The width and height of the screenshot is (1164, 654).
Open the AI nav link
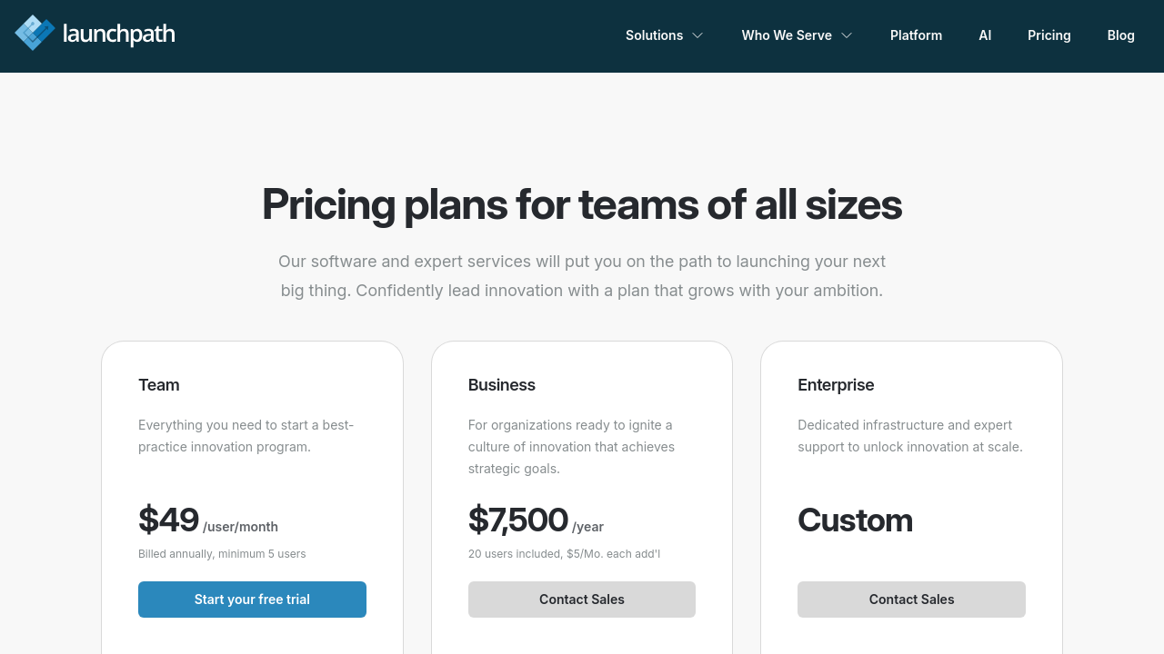pyautogui.click(x=985, y=35)
